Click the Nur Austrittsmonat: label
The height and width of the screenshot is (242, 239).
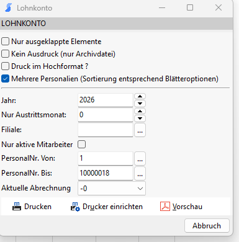34,115
